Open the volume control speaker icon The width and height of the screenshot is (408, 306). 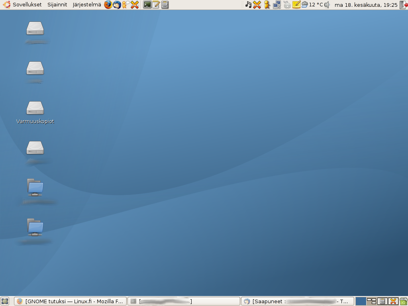pyautogui.click(x=327, y=5)
